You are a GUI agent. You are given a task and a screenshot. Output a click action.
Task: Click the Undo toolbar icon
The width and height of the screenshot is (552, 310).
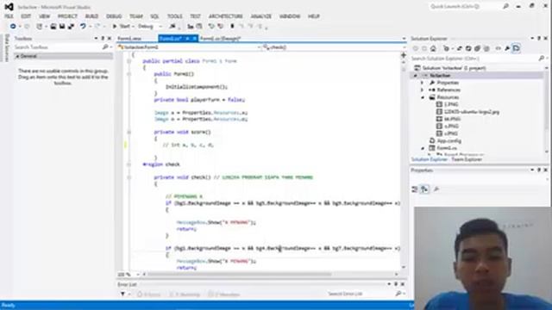pyautogui.click(x=83, y=27)
